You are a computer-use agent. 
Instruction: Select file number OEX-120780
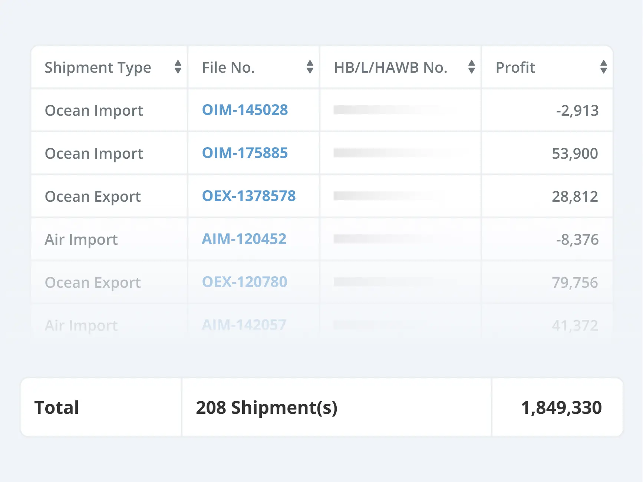244,282
